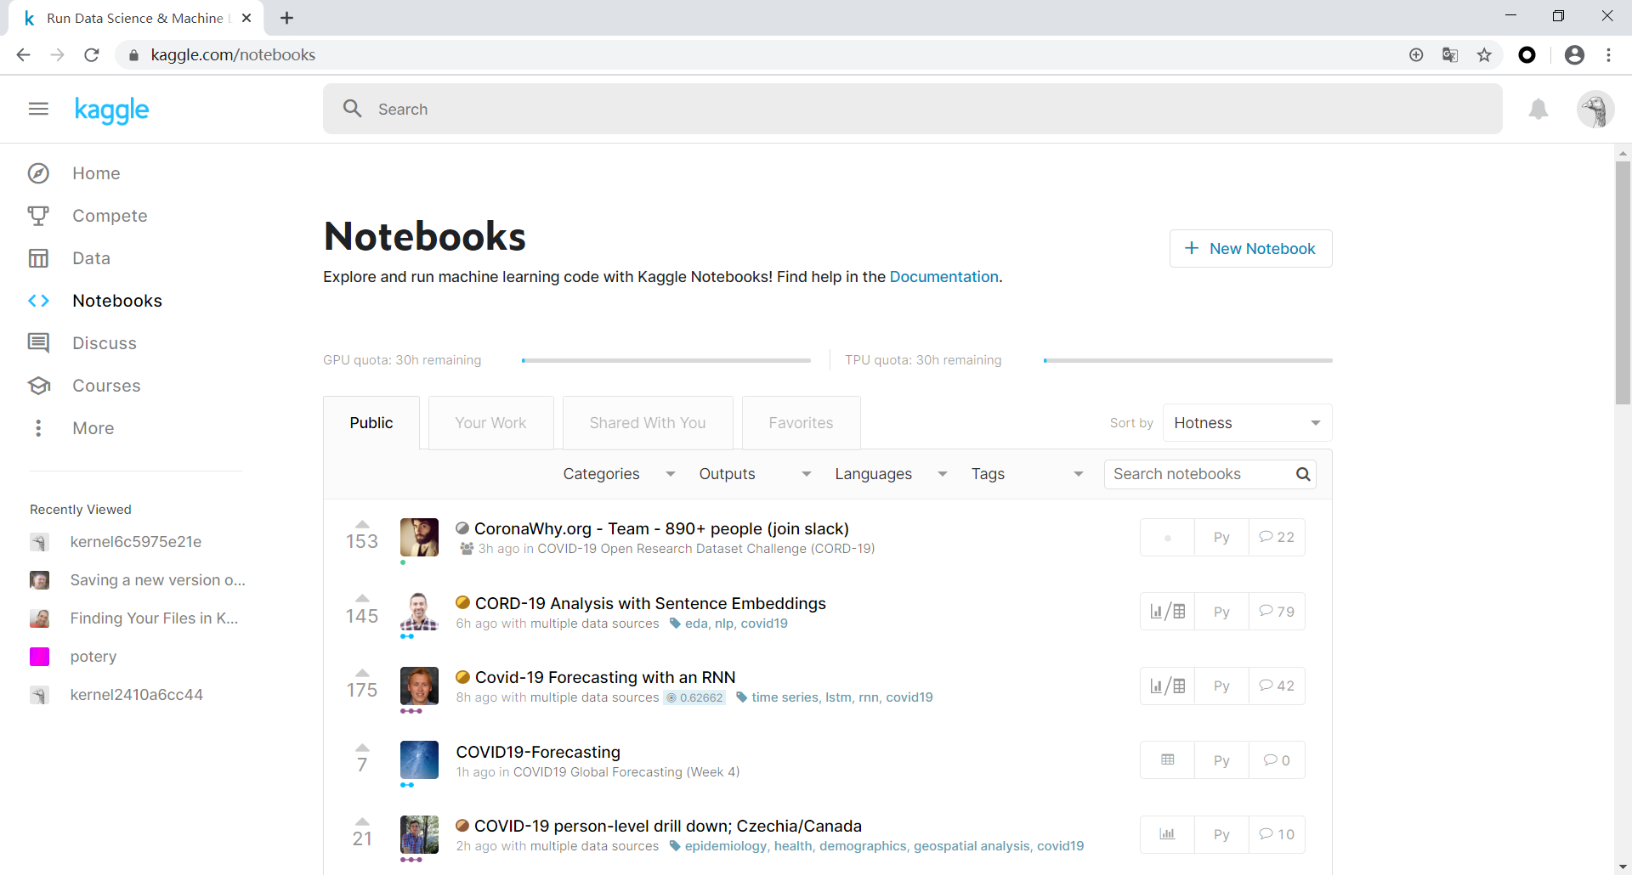
Task: Click the browser translate icon
Action: [x=1450, y=55]
